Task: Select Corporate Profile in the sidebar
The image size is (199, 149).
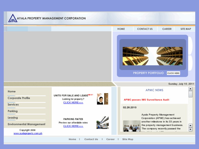Action: [x=19, y=98]
